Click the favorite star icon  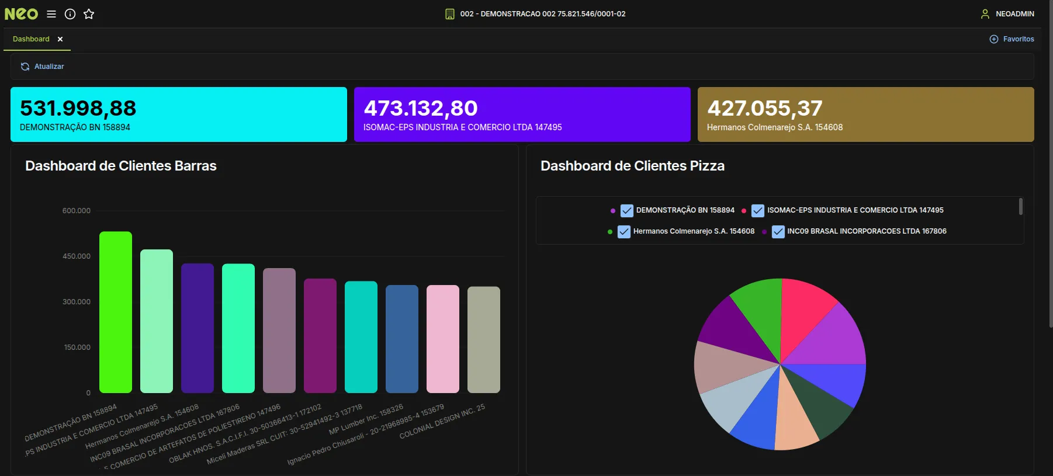point(89,14)
